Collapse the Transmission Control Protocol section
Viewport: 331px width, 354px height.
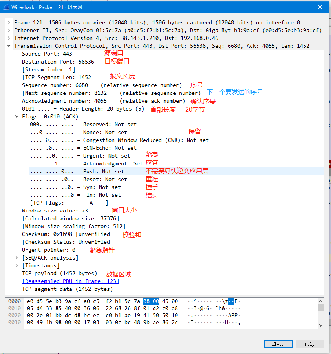click(x=9, y=46)
